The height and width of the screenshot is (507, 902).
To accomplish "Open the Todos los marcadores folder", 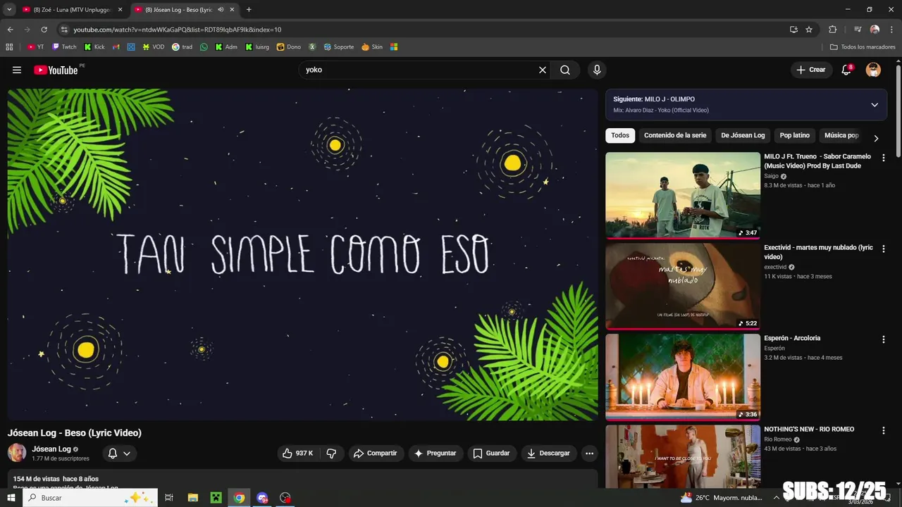I will click(863, 47).
